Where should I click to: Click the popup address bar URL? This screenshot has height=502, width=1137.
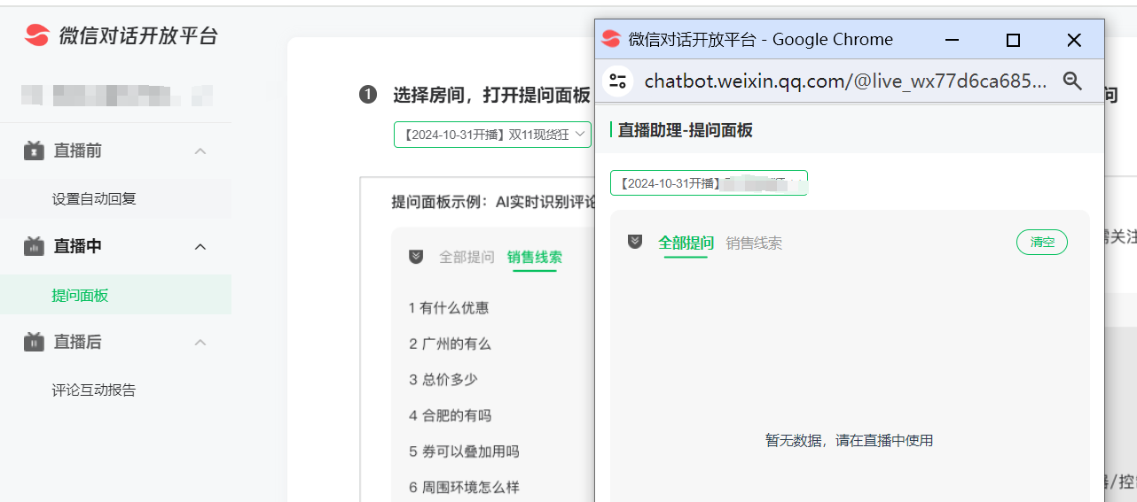pyautogui.click(x=845, y=81)
